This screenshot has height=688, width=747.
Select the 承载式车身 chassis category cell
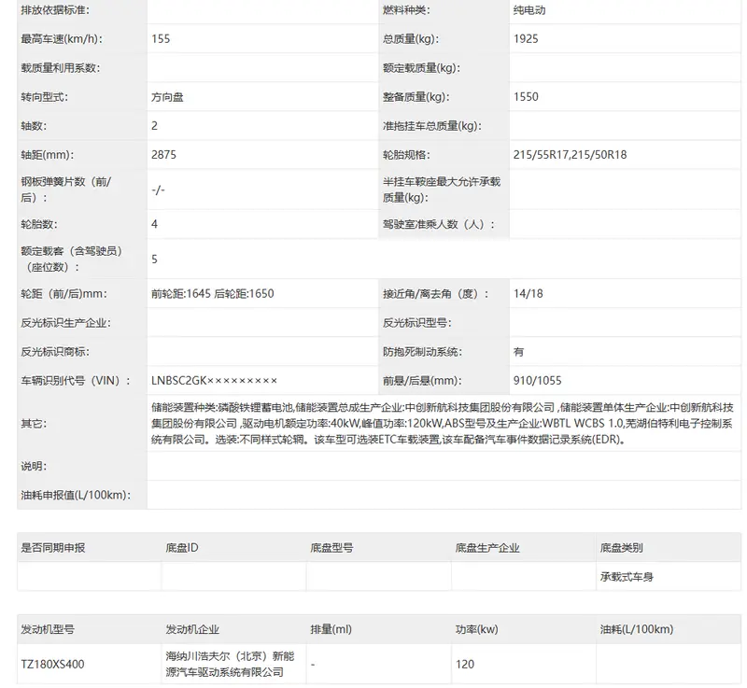pos(627,577)
